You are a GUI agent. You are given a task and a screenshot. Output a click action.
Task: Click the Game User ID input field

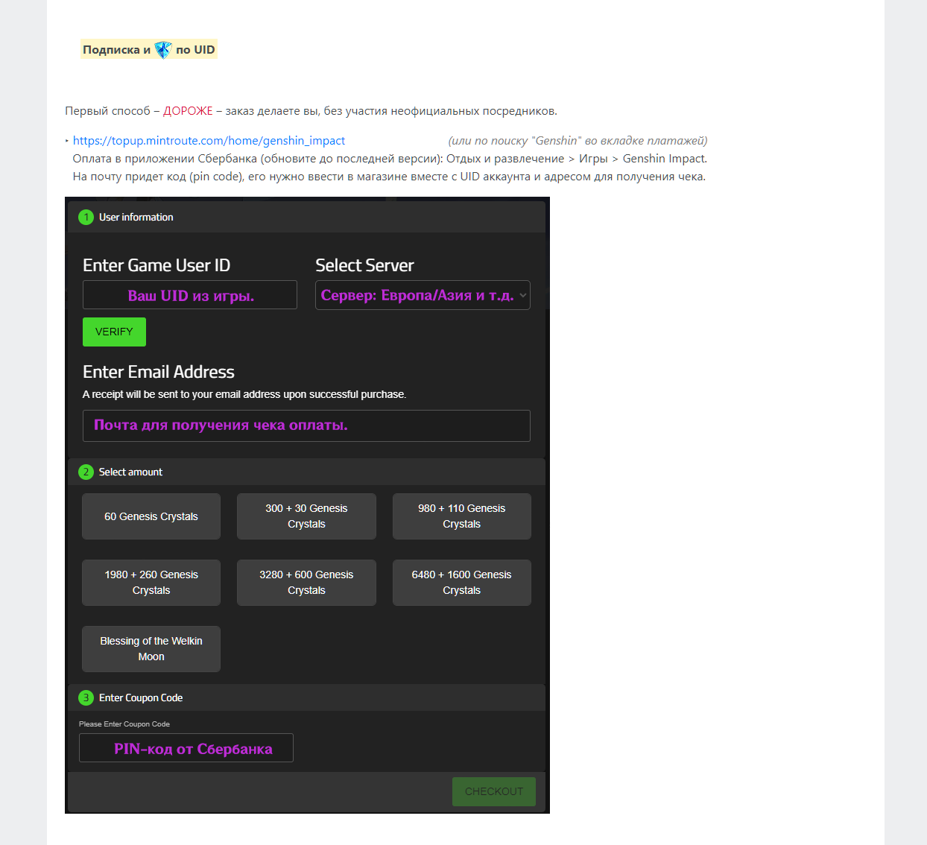190,295
